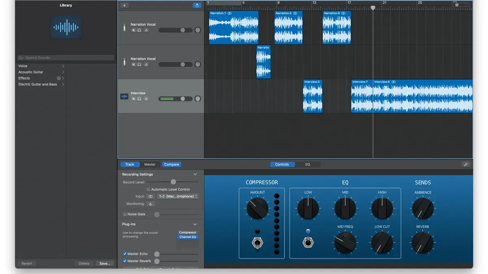
Task: Click the playhead marker in the ruler
Action: 373,8
